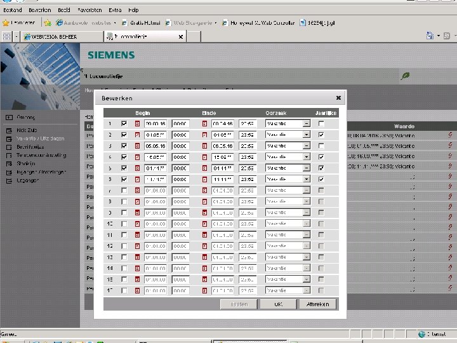Uncheck the enable checkbox for row 6

124,179
